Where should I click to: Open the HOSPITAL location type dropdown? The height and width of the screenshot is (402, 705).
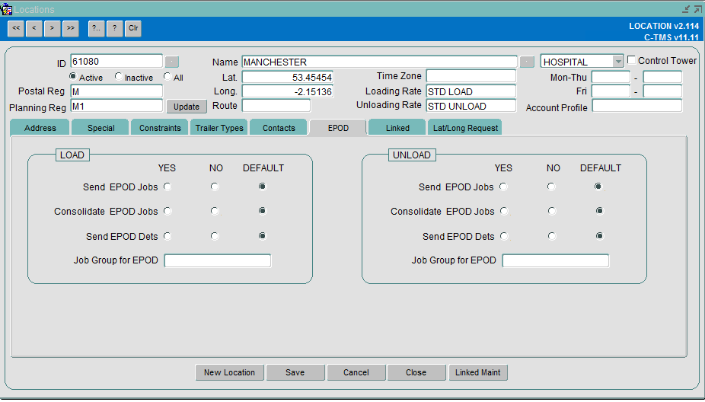coord(618,61)
